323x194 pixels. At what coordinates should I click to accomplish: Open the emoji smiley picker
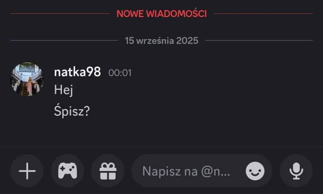[x=255, y=171]
